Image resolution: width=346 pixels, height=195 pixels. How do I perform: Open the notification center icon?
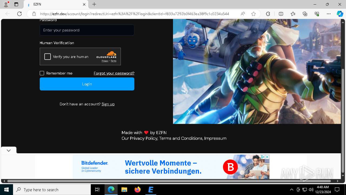coord(337,190)
